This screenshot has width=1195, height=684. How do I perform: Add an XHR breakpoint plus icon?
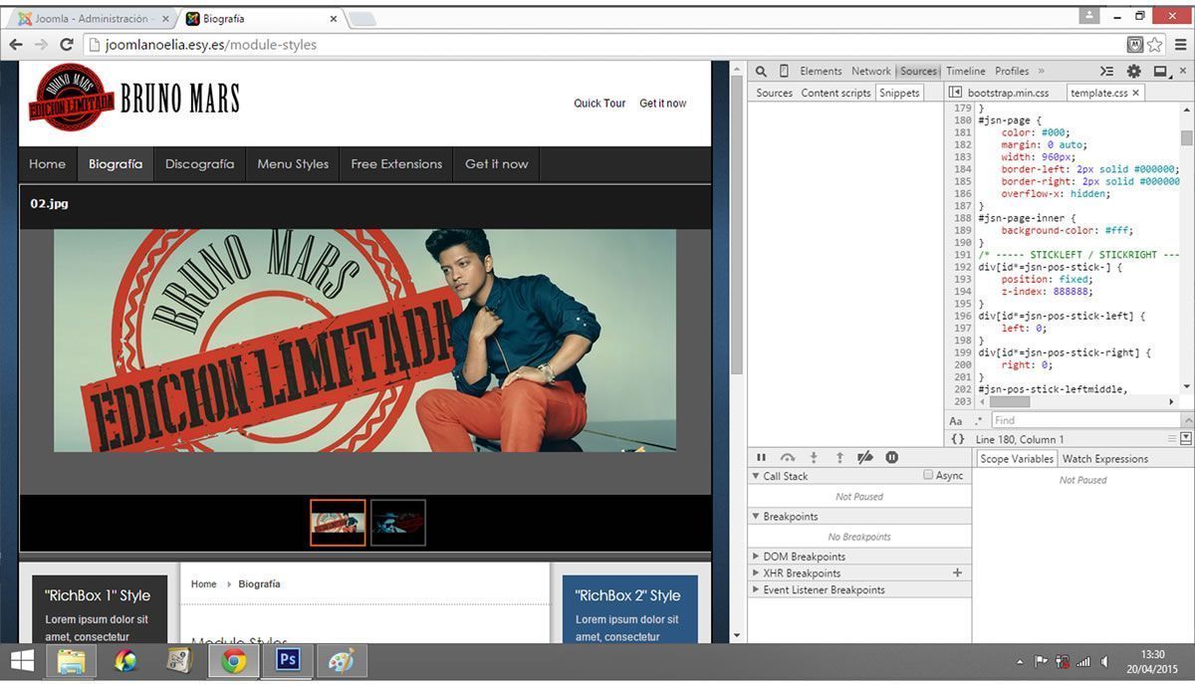pos(957,572)
